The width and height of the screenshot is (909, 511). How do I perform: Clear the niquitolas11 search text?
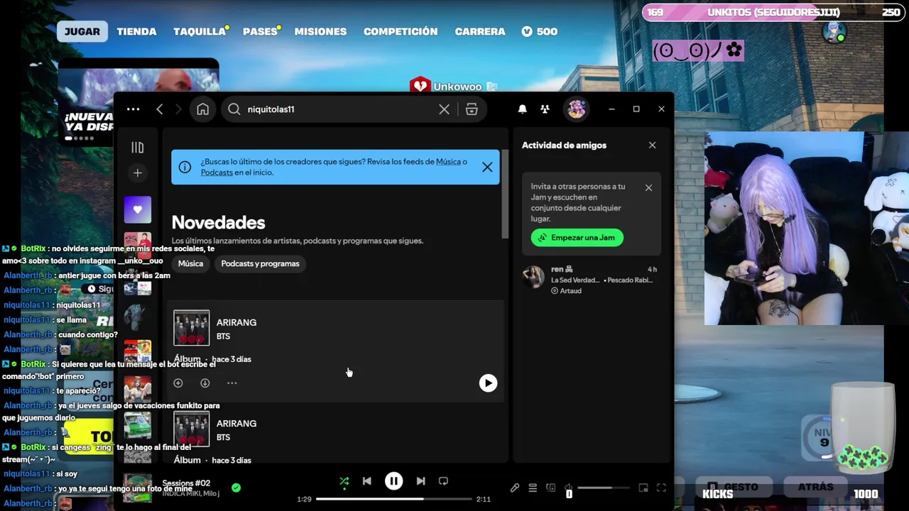[x=444, y=109]
